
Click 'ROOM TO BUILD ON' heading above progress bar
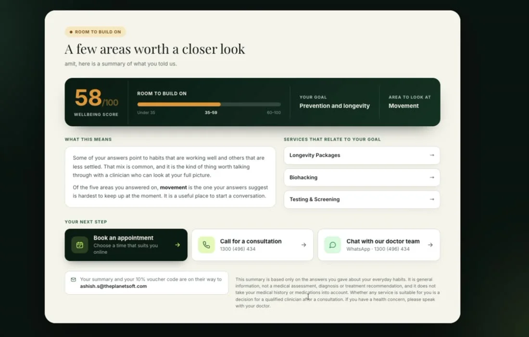click(162, 94)
